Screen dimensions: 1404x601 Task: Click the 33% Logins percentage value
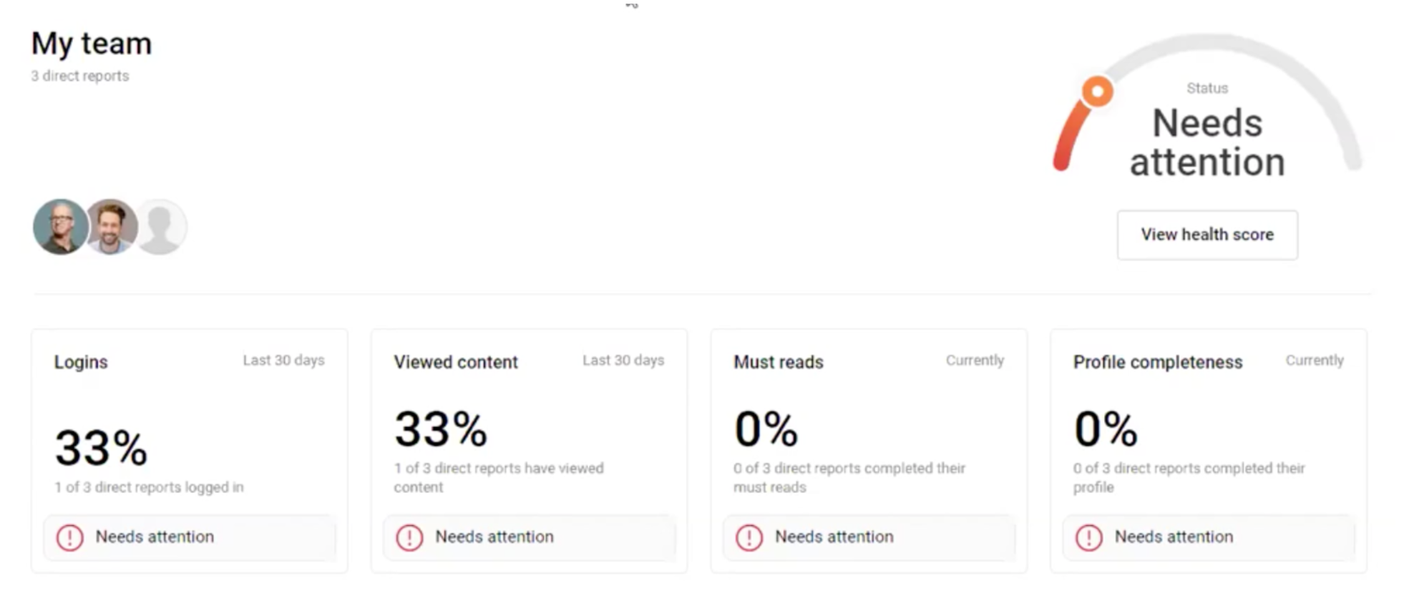(101, 448)
